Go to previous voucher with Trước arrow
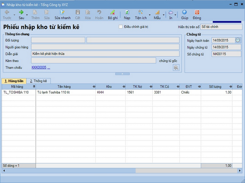This screenshot has width=245, height=183. (7, 12)
